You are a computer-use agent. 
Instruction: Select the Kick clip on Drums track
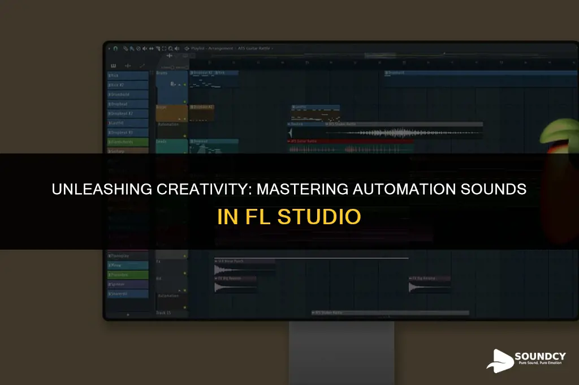(x=227, y=79)
